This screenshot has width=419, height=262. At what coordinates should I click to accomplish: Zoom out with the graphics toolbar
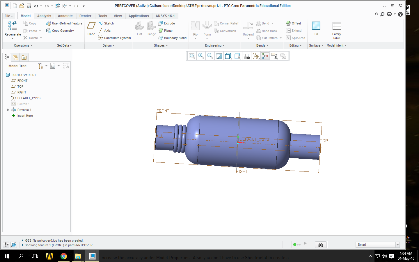point(210,56)
